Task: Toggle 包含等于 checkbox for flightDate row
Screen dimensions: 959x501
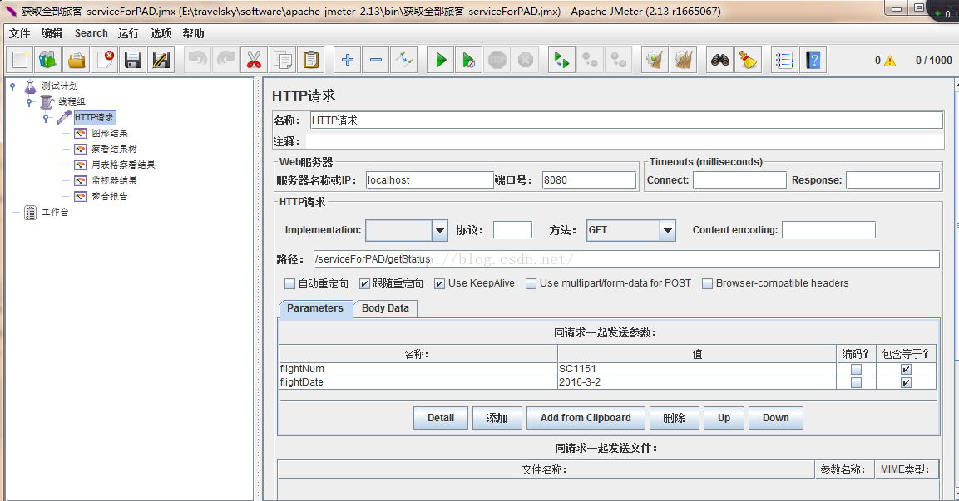Action: click(907, 382)
